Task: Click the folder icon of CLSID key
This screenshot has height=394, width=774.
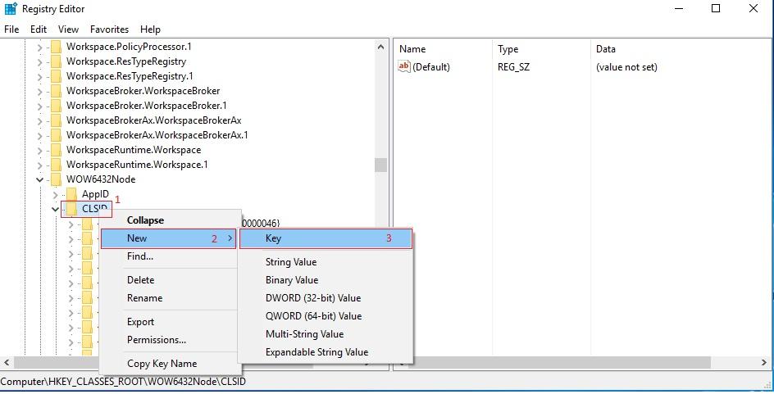Action: click(x=71, y=209)
